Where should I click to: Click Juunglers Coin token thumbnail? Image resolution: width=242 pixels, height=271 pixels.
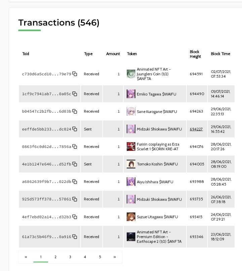point(131,74)
